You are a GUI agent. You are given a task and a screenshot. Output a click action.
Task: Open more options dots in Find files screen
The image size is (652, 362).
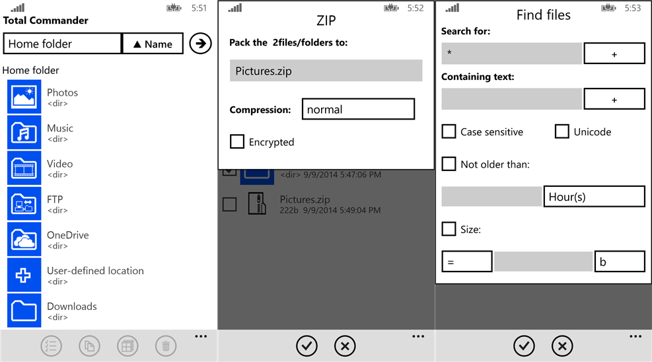(635, 336)
